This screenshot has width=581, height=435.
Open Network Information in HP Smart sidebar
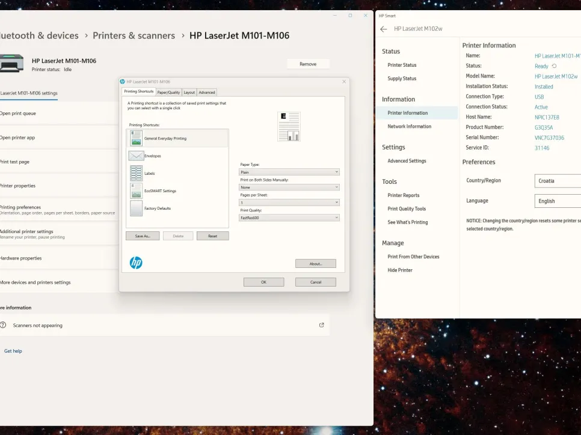pos(410,126)
